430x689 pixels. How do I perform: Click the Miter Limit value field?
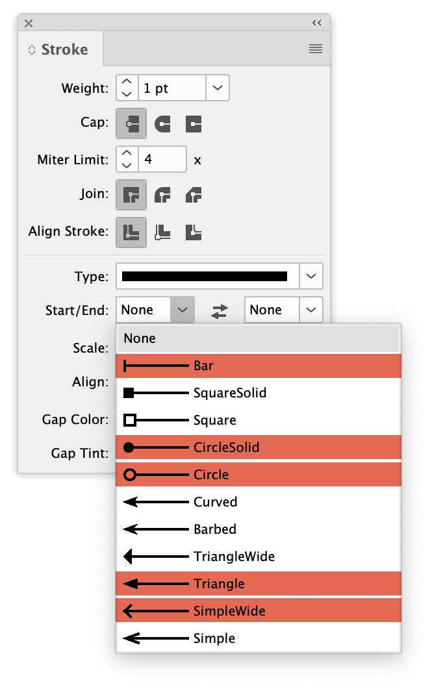click(x=162, y=158)
